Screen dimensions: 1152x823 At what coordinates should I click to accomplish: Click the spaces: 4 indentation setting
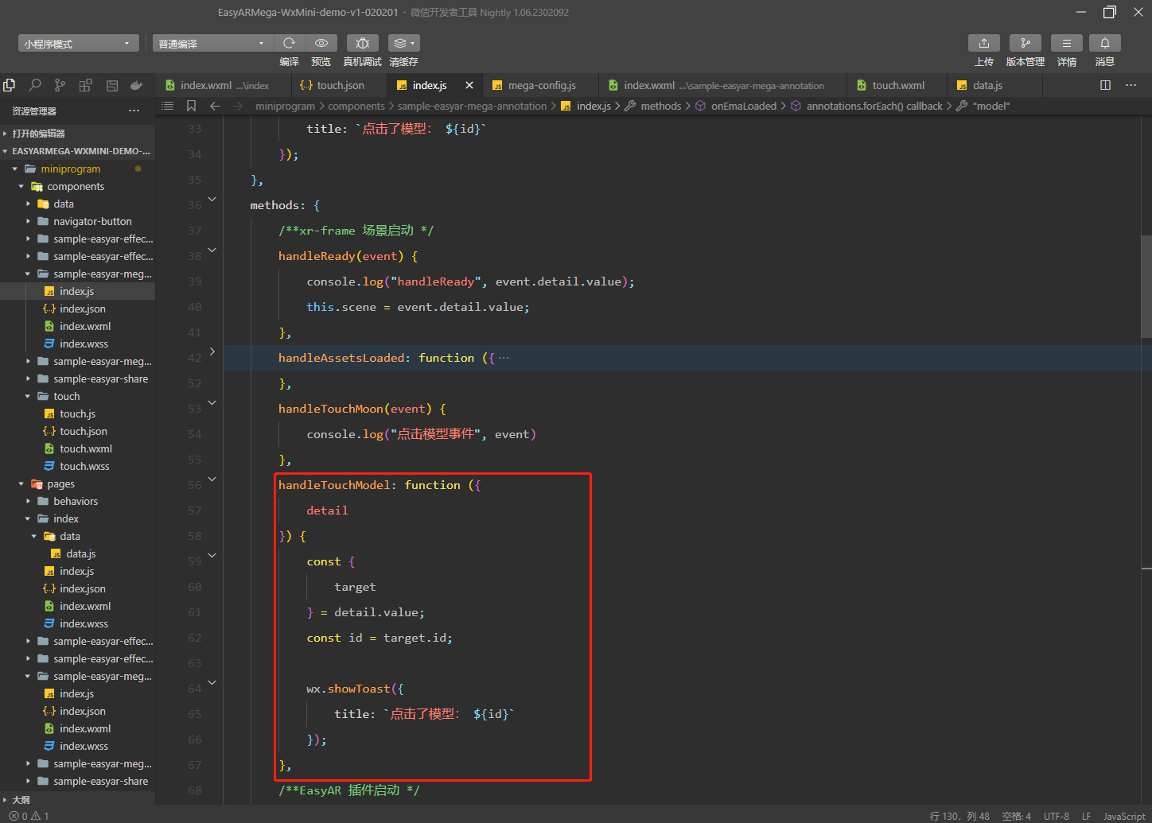click(x=1016, y=816)
